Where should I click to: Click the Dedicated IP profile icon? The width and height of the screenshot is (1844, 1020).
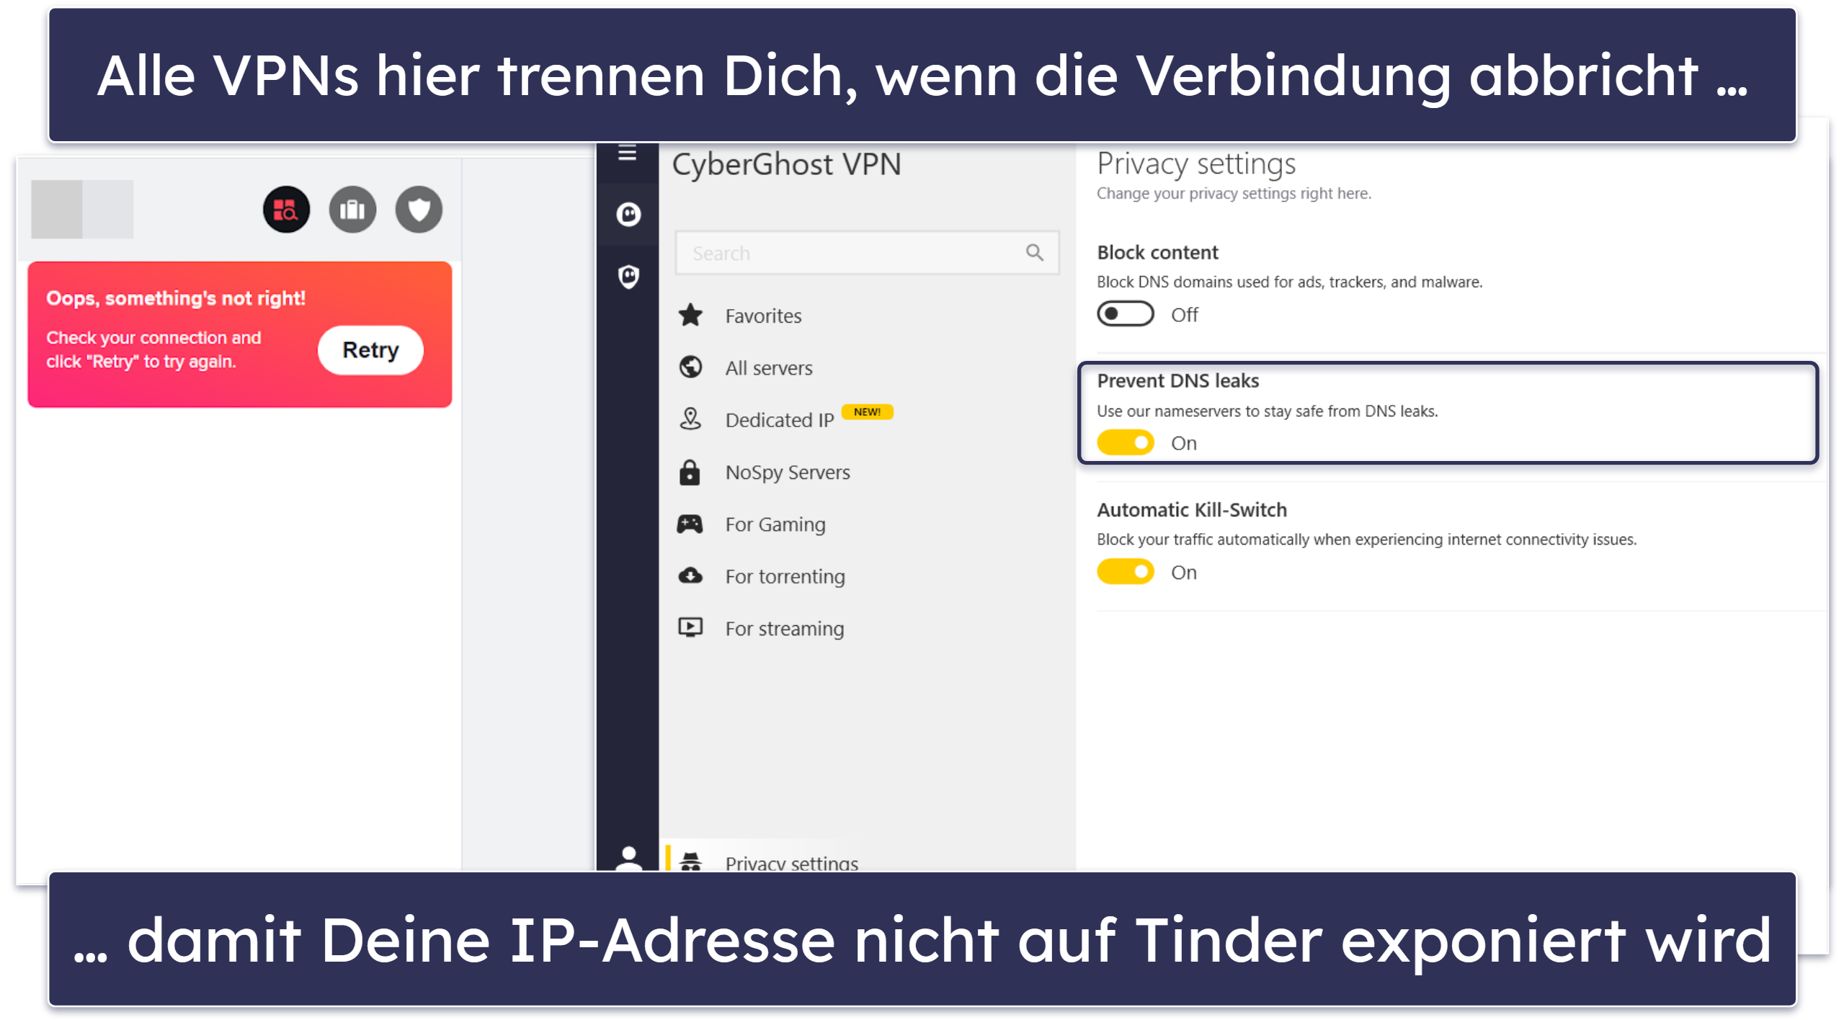693,412
